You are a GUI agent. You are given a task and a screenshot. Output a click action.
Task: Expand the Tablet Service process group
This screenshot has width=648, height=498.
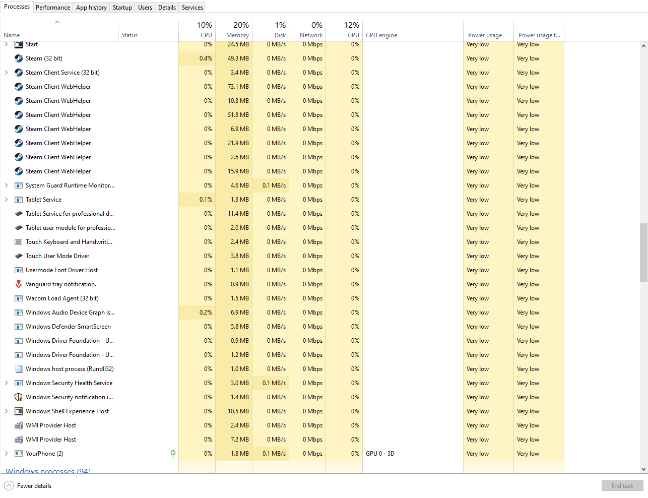click(6, 200)
